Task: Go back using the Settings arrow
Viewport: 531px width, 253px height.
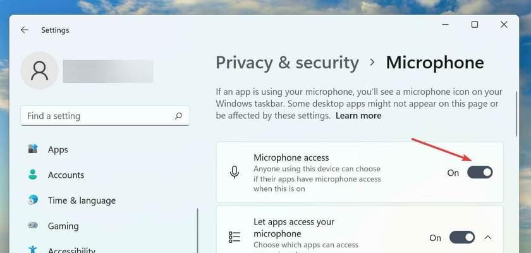Action: (25, 30)
